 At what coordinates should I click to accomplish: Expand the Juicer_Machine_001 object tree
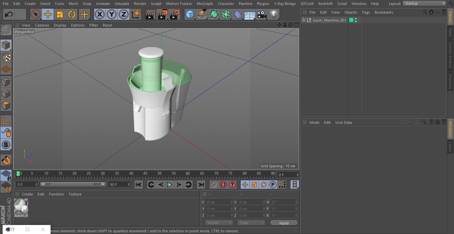coord(303,20)
